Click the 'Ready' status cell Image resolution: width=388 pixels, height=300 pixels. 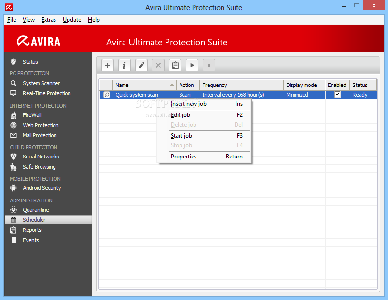point(363,95)
